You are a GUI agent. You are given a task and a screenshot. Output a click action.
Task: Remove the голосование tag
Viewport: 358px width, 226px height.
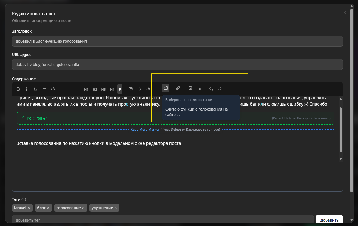pos(83,208)
